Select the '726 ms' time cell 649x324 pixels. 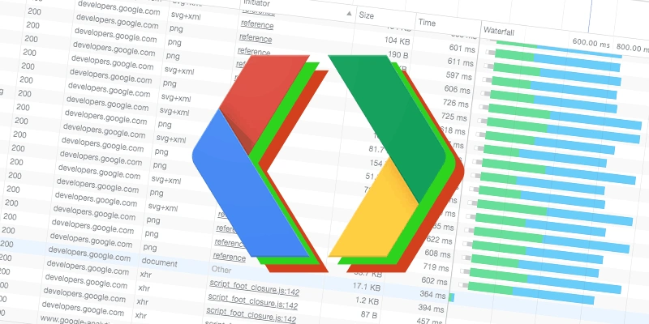tap(455, 104)
